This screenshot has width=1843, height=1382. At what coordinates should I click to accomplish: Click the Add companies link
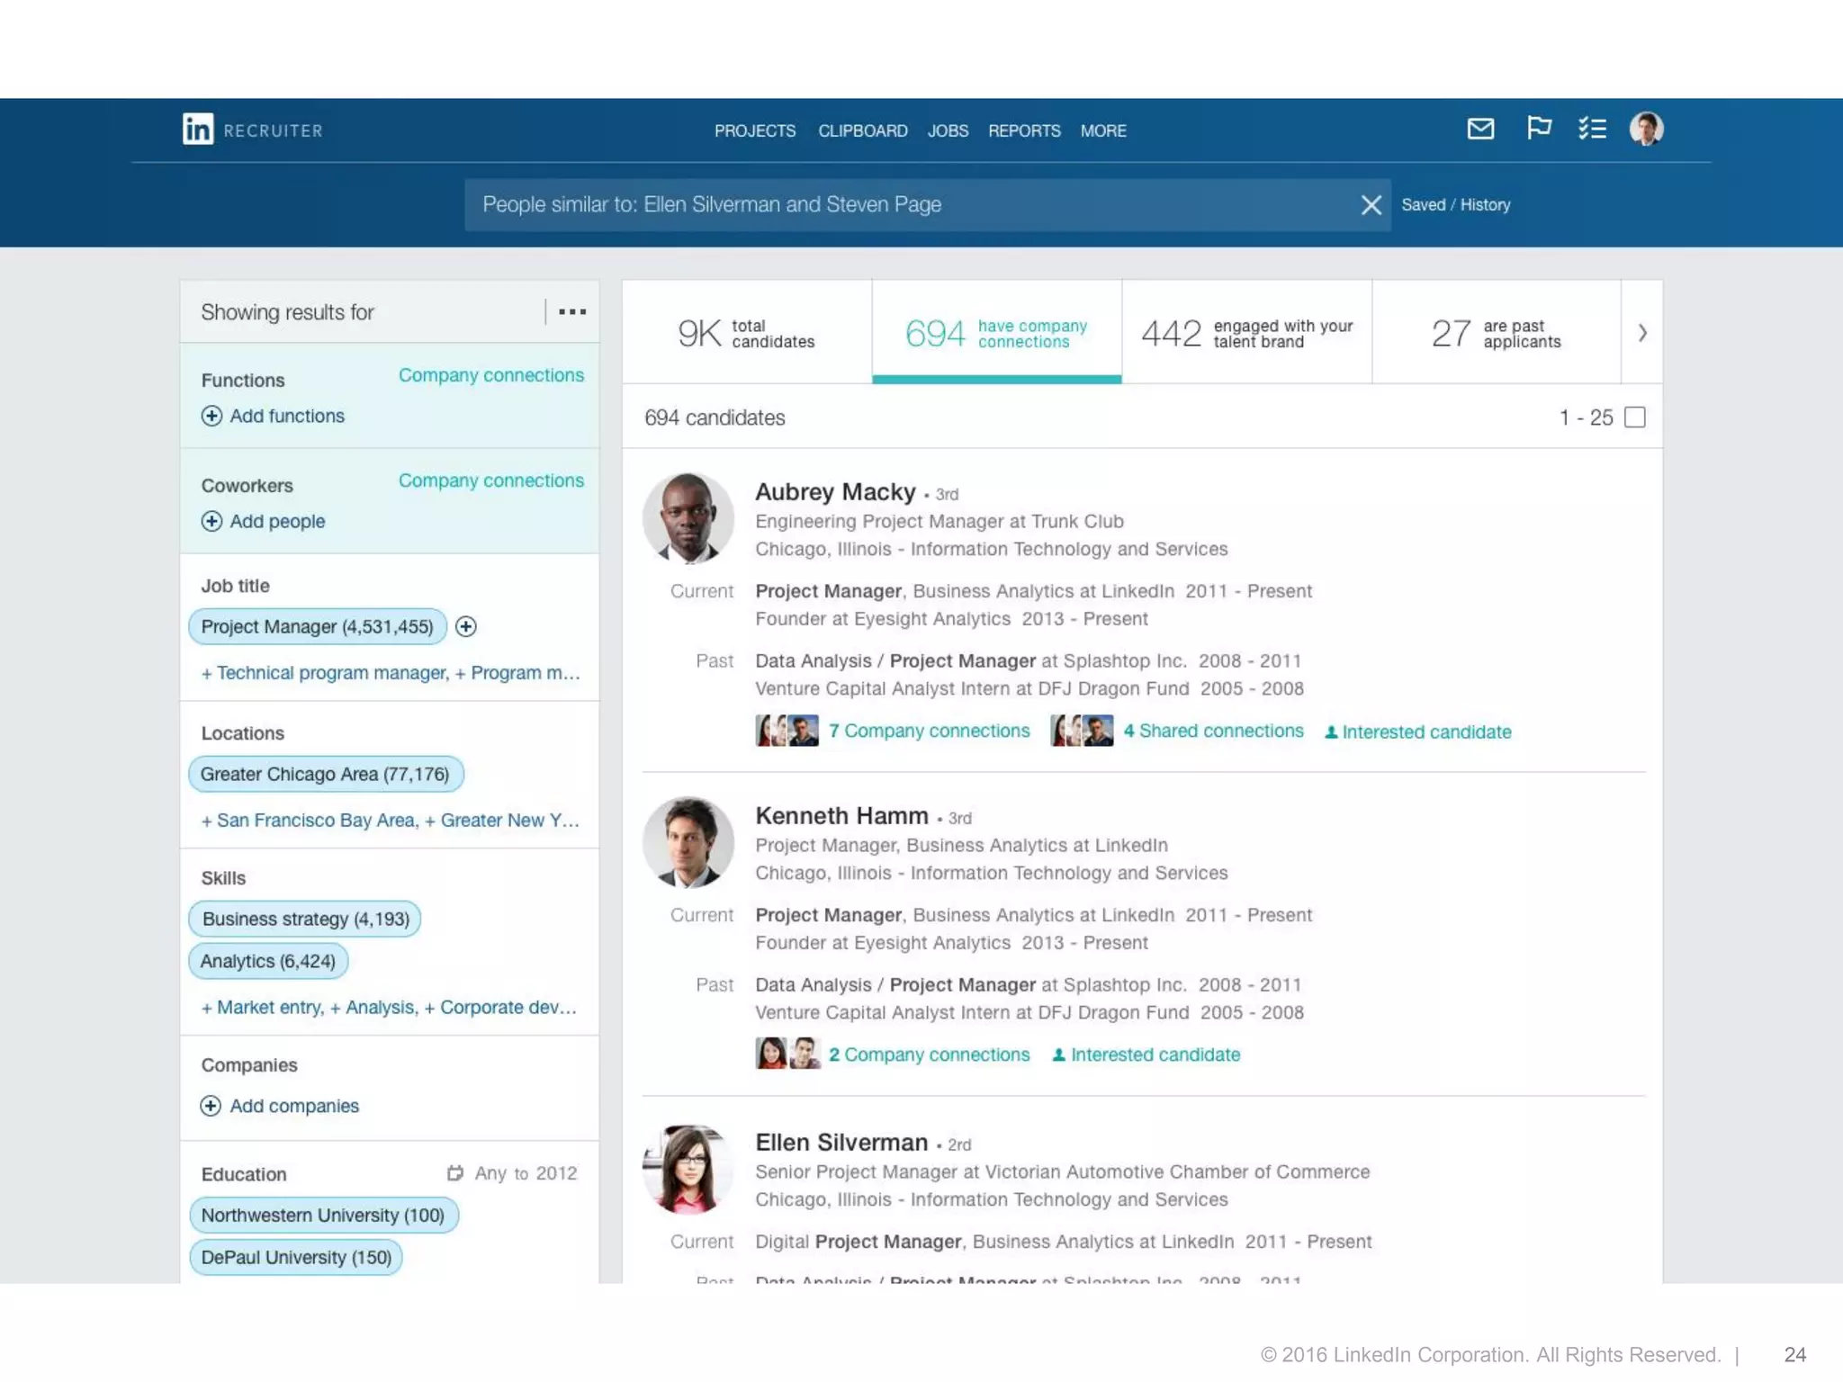[x=294, y=1106]
